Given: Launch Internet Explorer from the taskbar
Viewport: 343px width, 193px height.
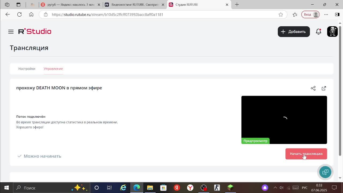Looking at the screenshot, I should coord(123,188).
